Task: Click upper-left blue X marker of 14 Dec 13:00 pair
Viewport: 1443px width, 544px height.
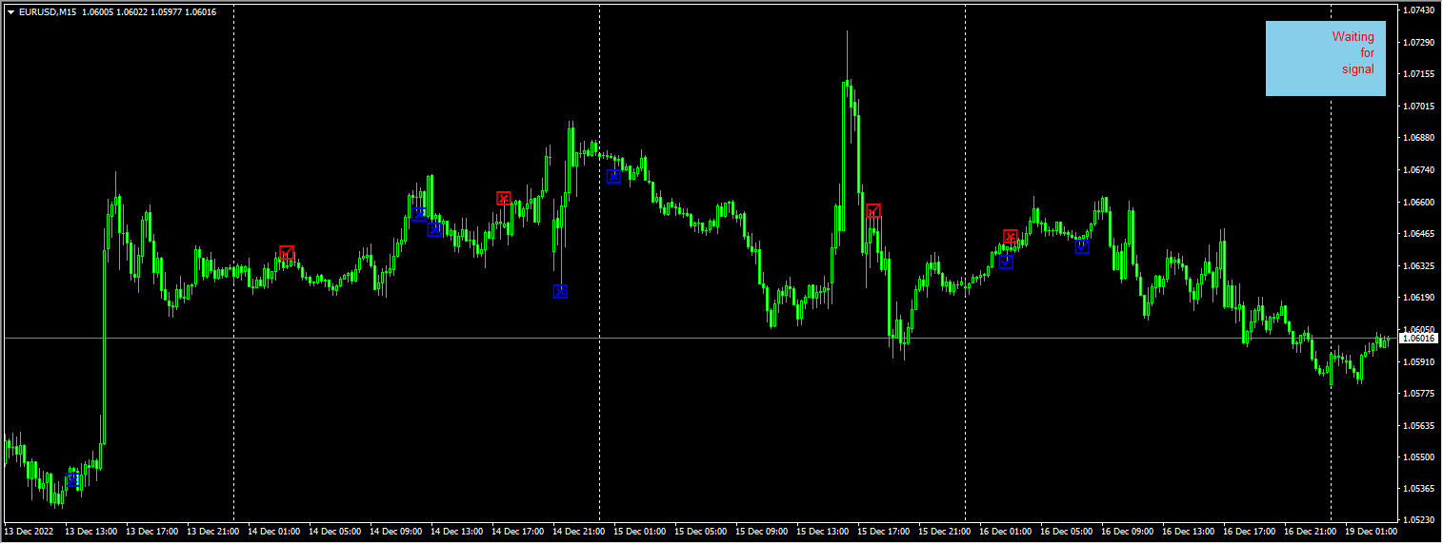Action: [419, 214]
